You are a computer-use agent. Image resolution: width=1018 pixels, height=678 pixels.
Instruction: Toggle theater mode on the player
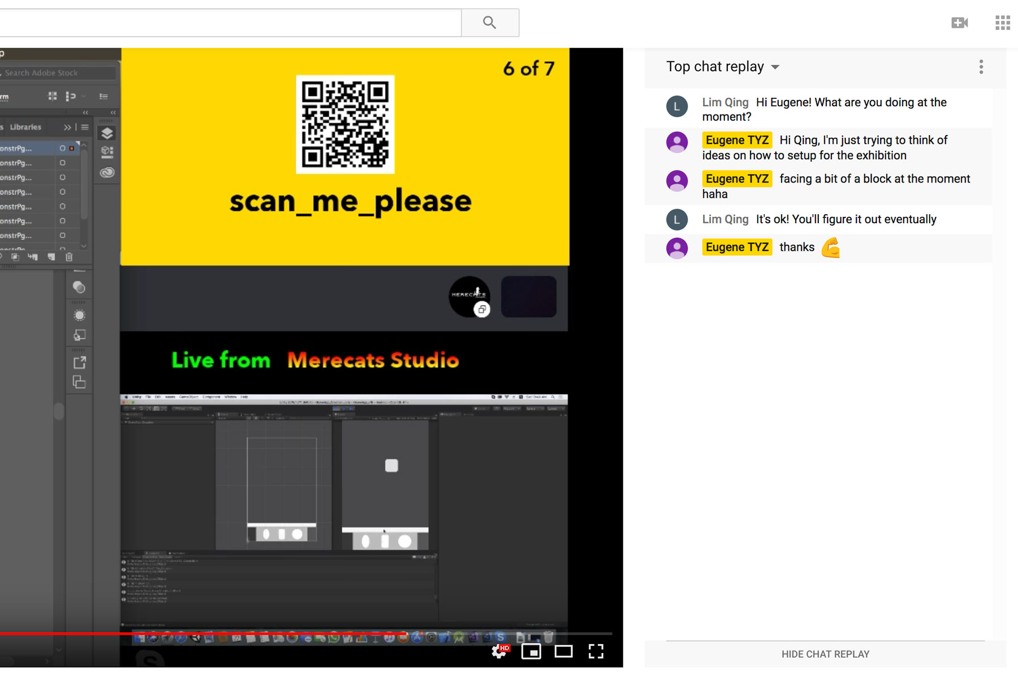coord(563,651)
